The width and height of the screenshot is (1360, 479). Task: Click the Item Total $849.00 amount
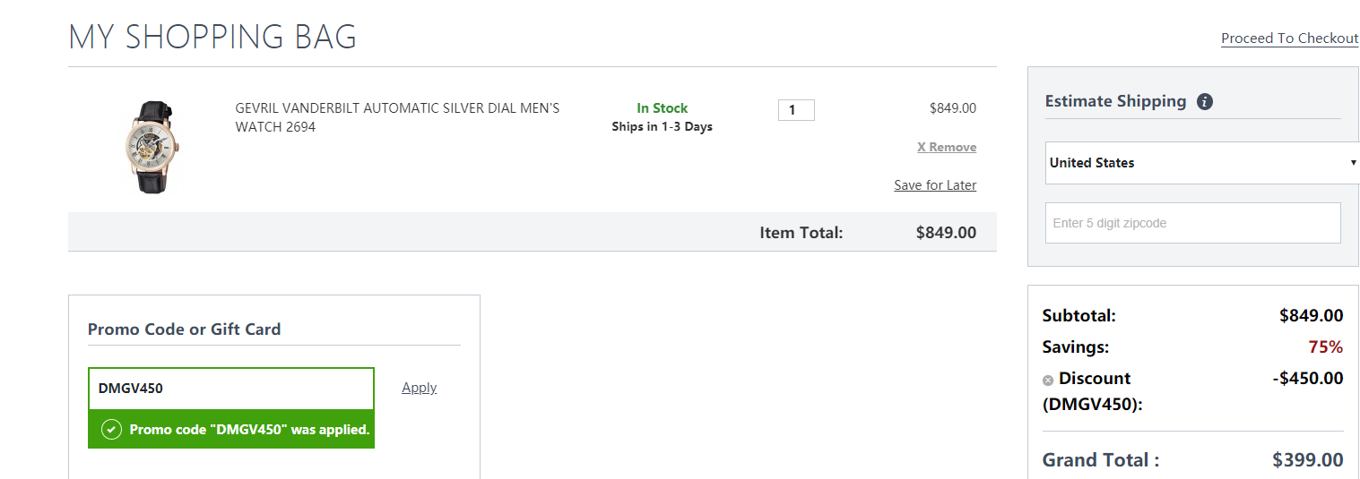point(946,233)
